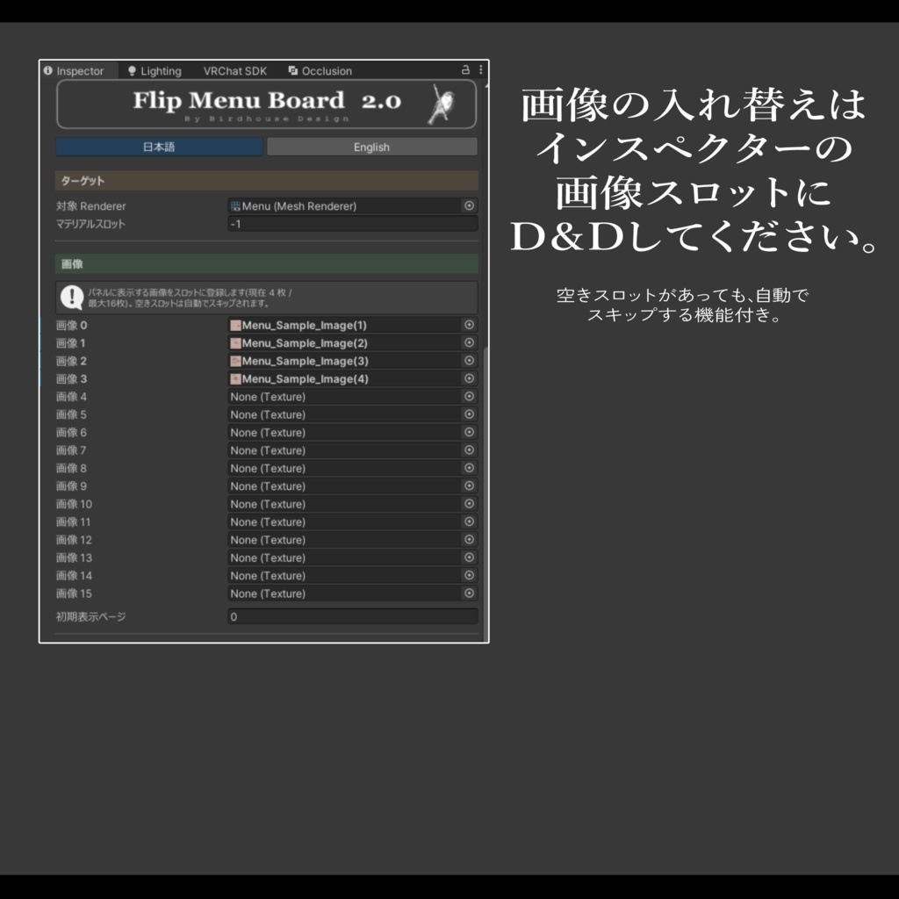Open texture picker for 画像 0
The width and height of the screenshot is (899, 899).
pos(469,325)
